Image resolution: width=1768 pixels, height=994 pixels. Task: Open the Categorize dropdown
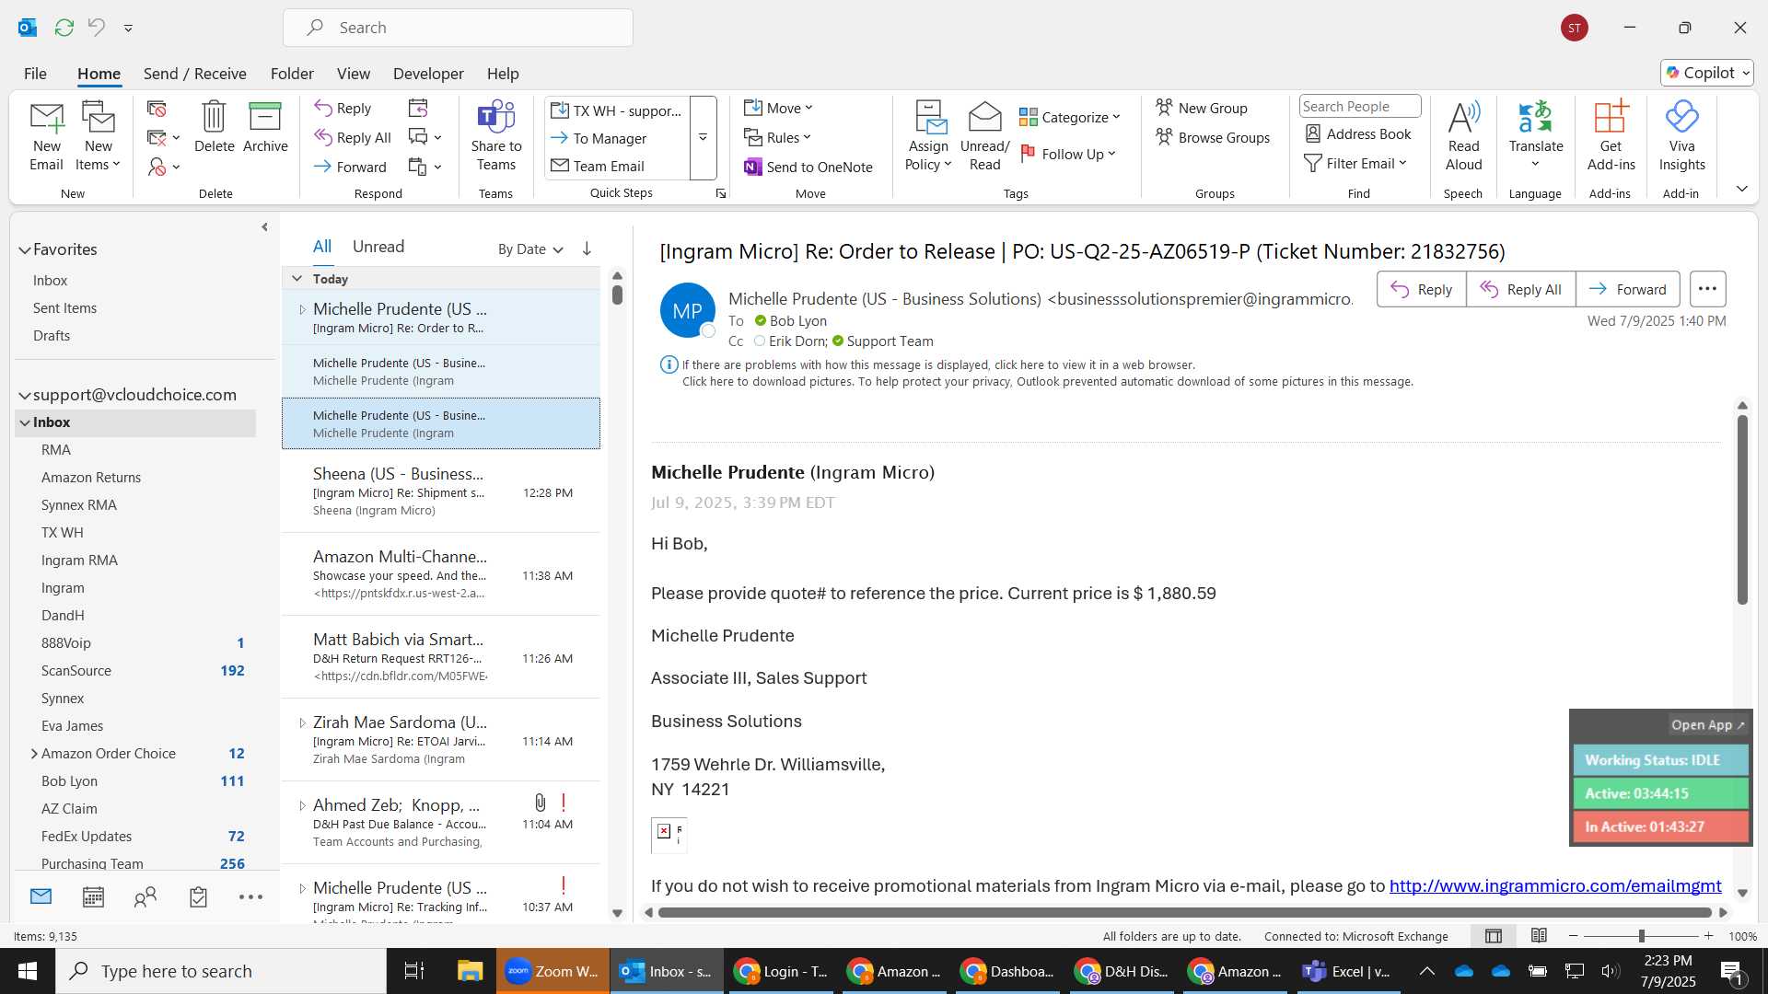tap(1070, 117)
